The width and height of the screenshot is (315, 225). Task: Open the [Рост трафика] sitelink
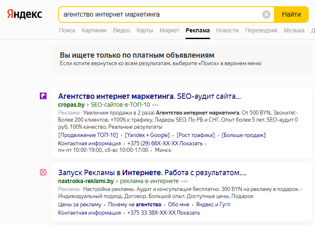coord(195,135)
